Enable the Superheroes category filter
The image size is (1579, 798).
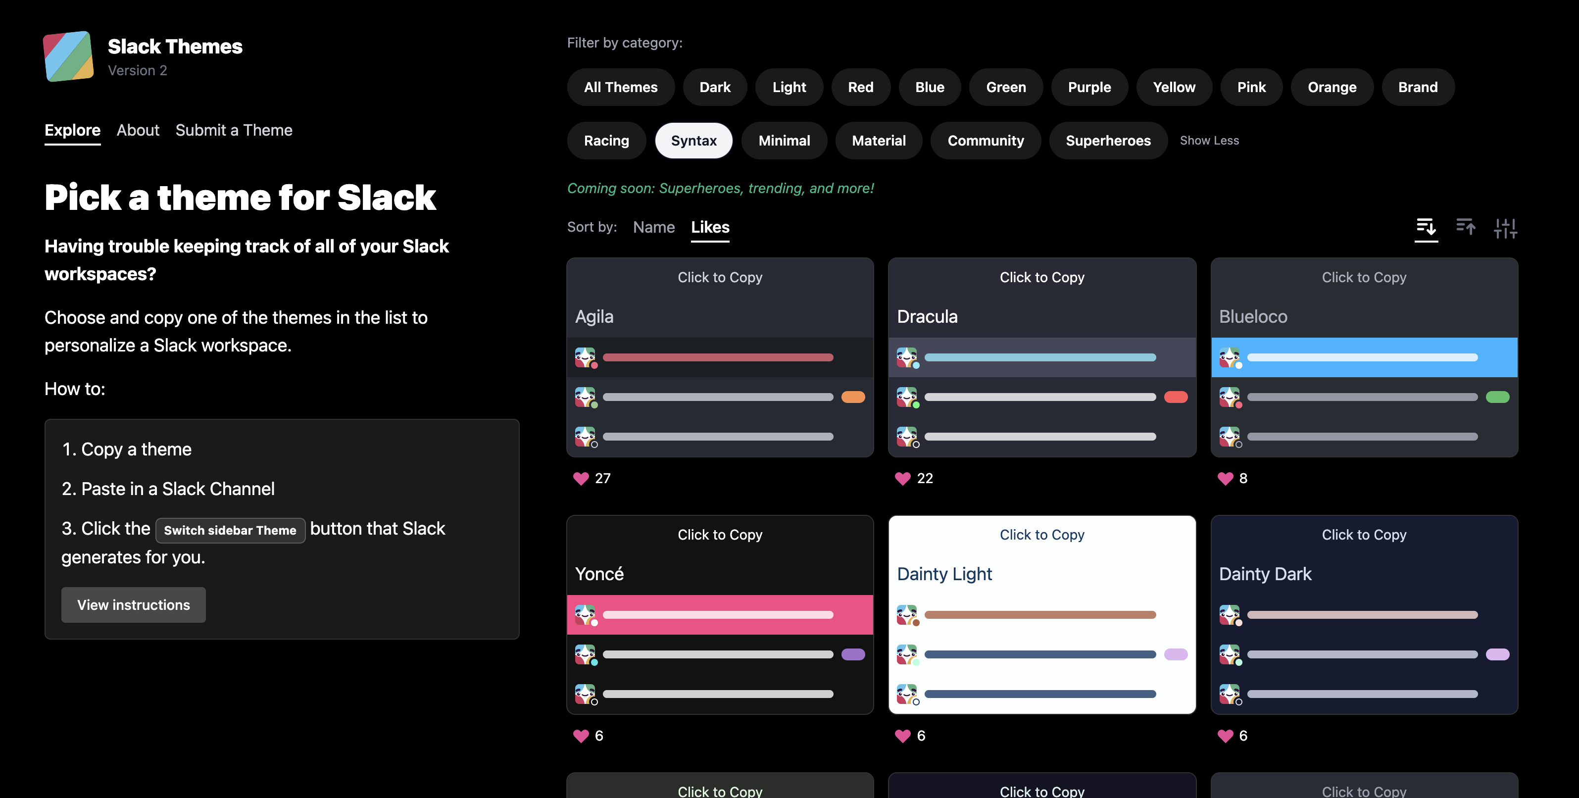[x=1108, y=141]
